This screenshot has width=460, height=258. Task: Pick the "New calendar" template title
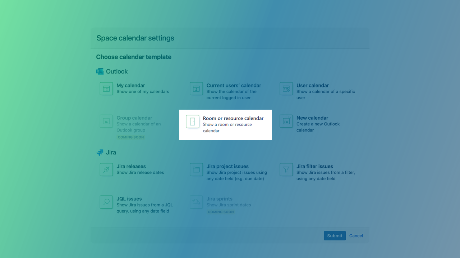[x=312, y=118]
